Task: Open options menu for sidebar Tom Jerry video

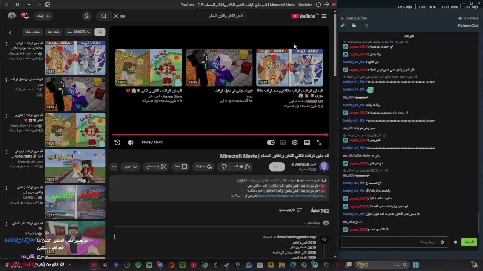Action: tap(6, 44)
